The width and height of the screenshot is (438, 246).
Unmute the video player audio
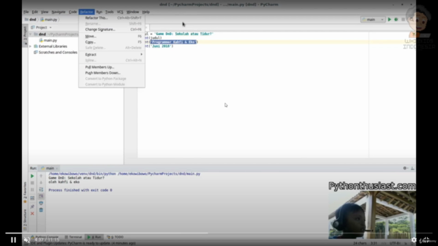pos(27,240)
